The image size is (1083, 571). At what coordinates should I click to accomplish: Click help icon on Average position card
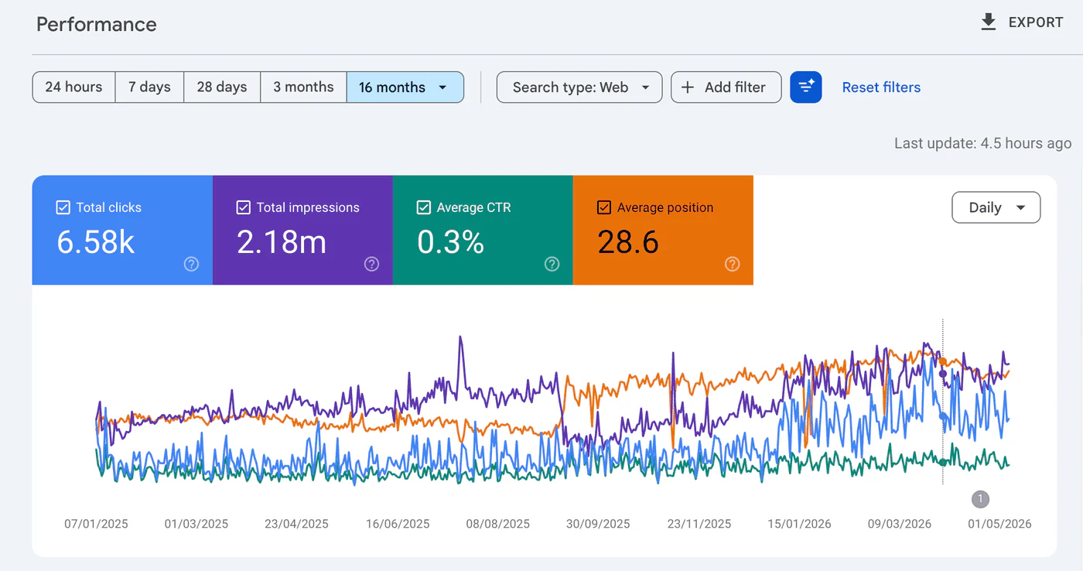coord(733,264)
